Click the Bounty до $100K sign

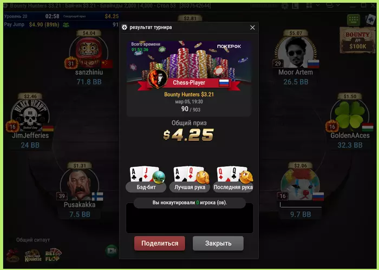[x=357, y=40]
